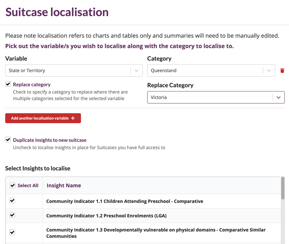Select the Community Indicator 1.1 Children Attending Preschool row

click(143, 201)
